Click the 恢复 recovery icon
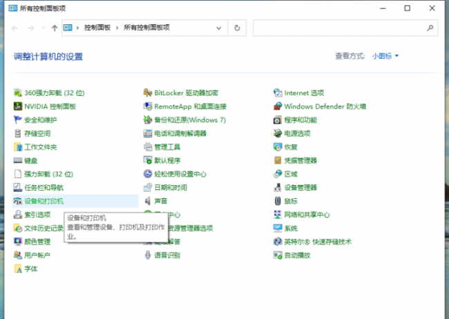The image size is (449, 319). pyautogui.click(x=278, y=147)
